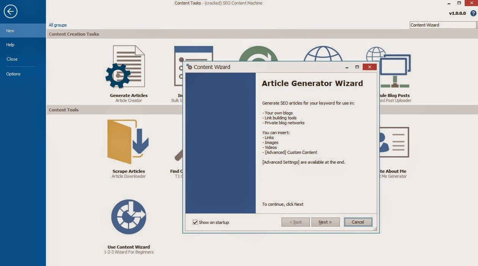This screenshot has height=266, width=478.
Task: Minimize the Content Wizard dialog
Action: pyautogui.click(x=347, y=67)
